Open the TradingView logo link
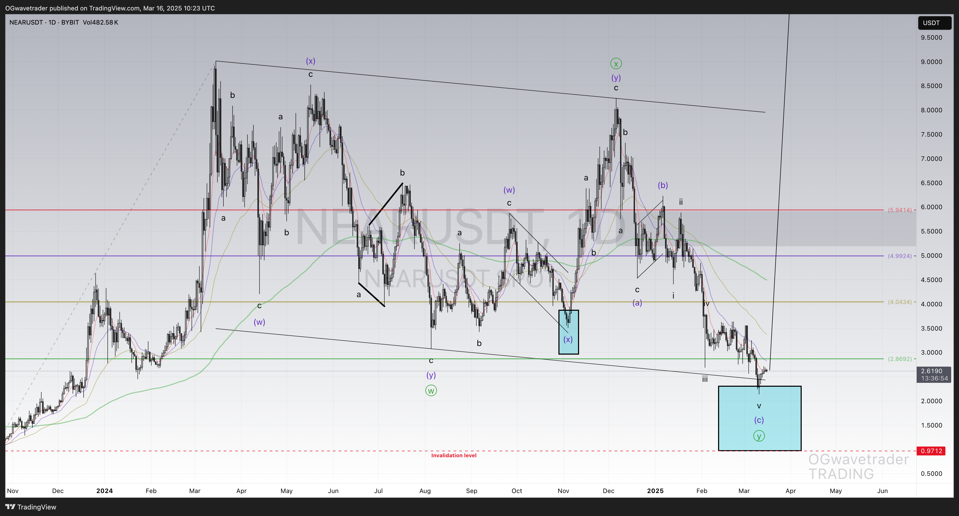Image resolution: width=959 pixels, height=516 pixels. coord(31,507)
